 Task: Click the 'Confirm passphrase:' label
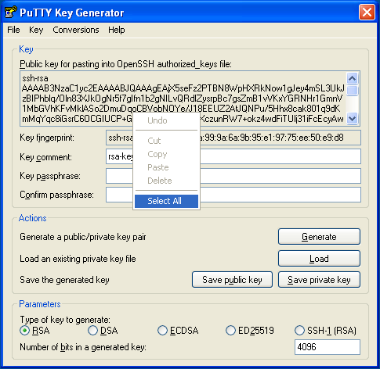click(x=56, y=195)
